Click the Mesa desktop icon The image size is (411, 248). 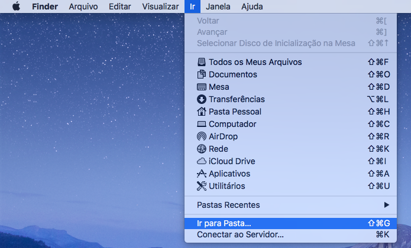[201, 87]
